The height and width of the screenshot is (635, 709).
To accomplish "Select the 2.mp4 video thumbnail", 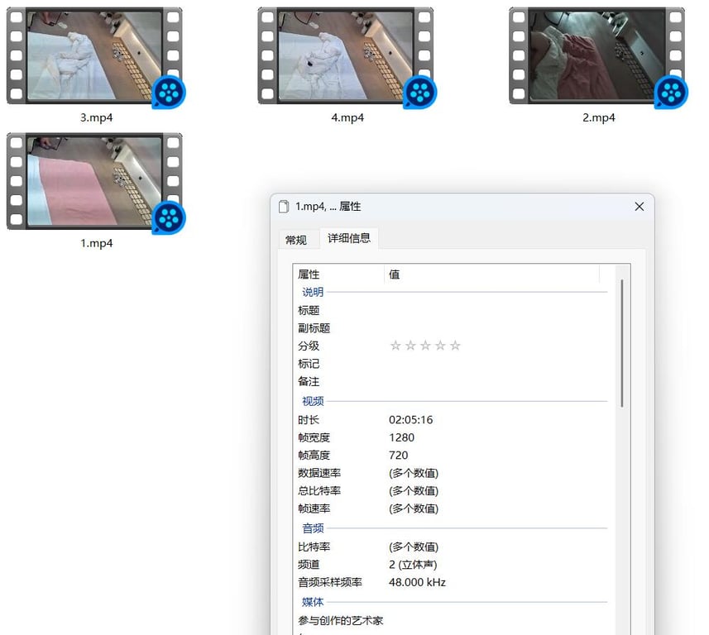I will [x=596, y=56].
